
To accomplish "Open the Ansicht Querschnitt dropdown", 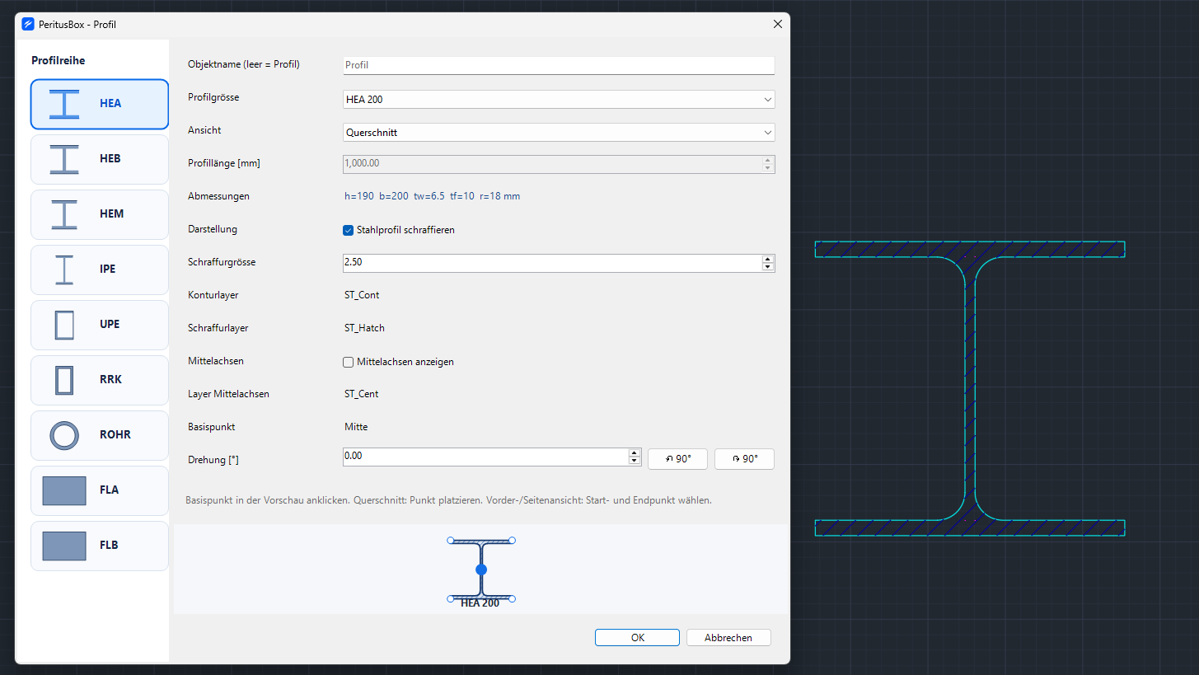I will pyautogui.click(x=559, y=132).
